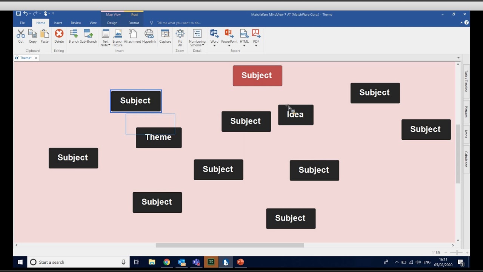Select the Theme root box

pyautogui.click(x=158, y=138)
